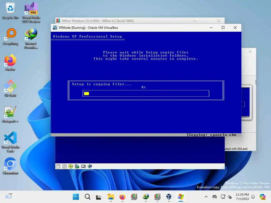Select the Windows XP flag taskbar icon
271x203 pixels.
pyautogui.click(x=180, y=197)
